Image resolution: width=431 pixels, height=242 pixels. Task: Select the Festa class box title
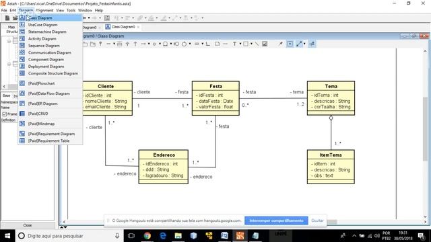pos(215,86)
